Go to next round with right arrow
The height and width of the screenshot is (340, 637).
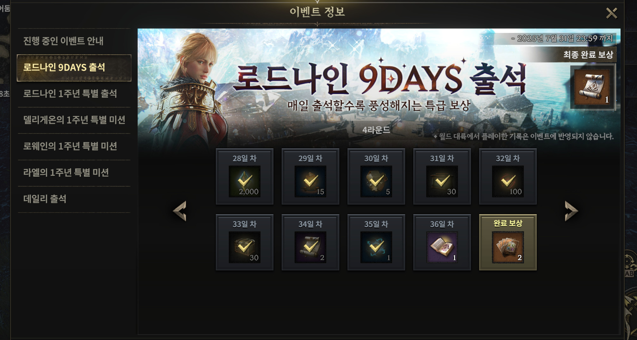[571, 211]
